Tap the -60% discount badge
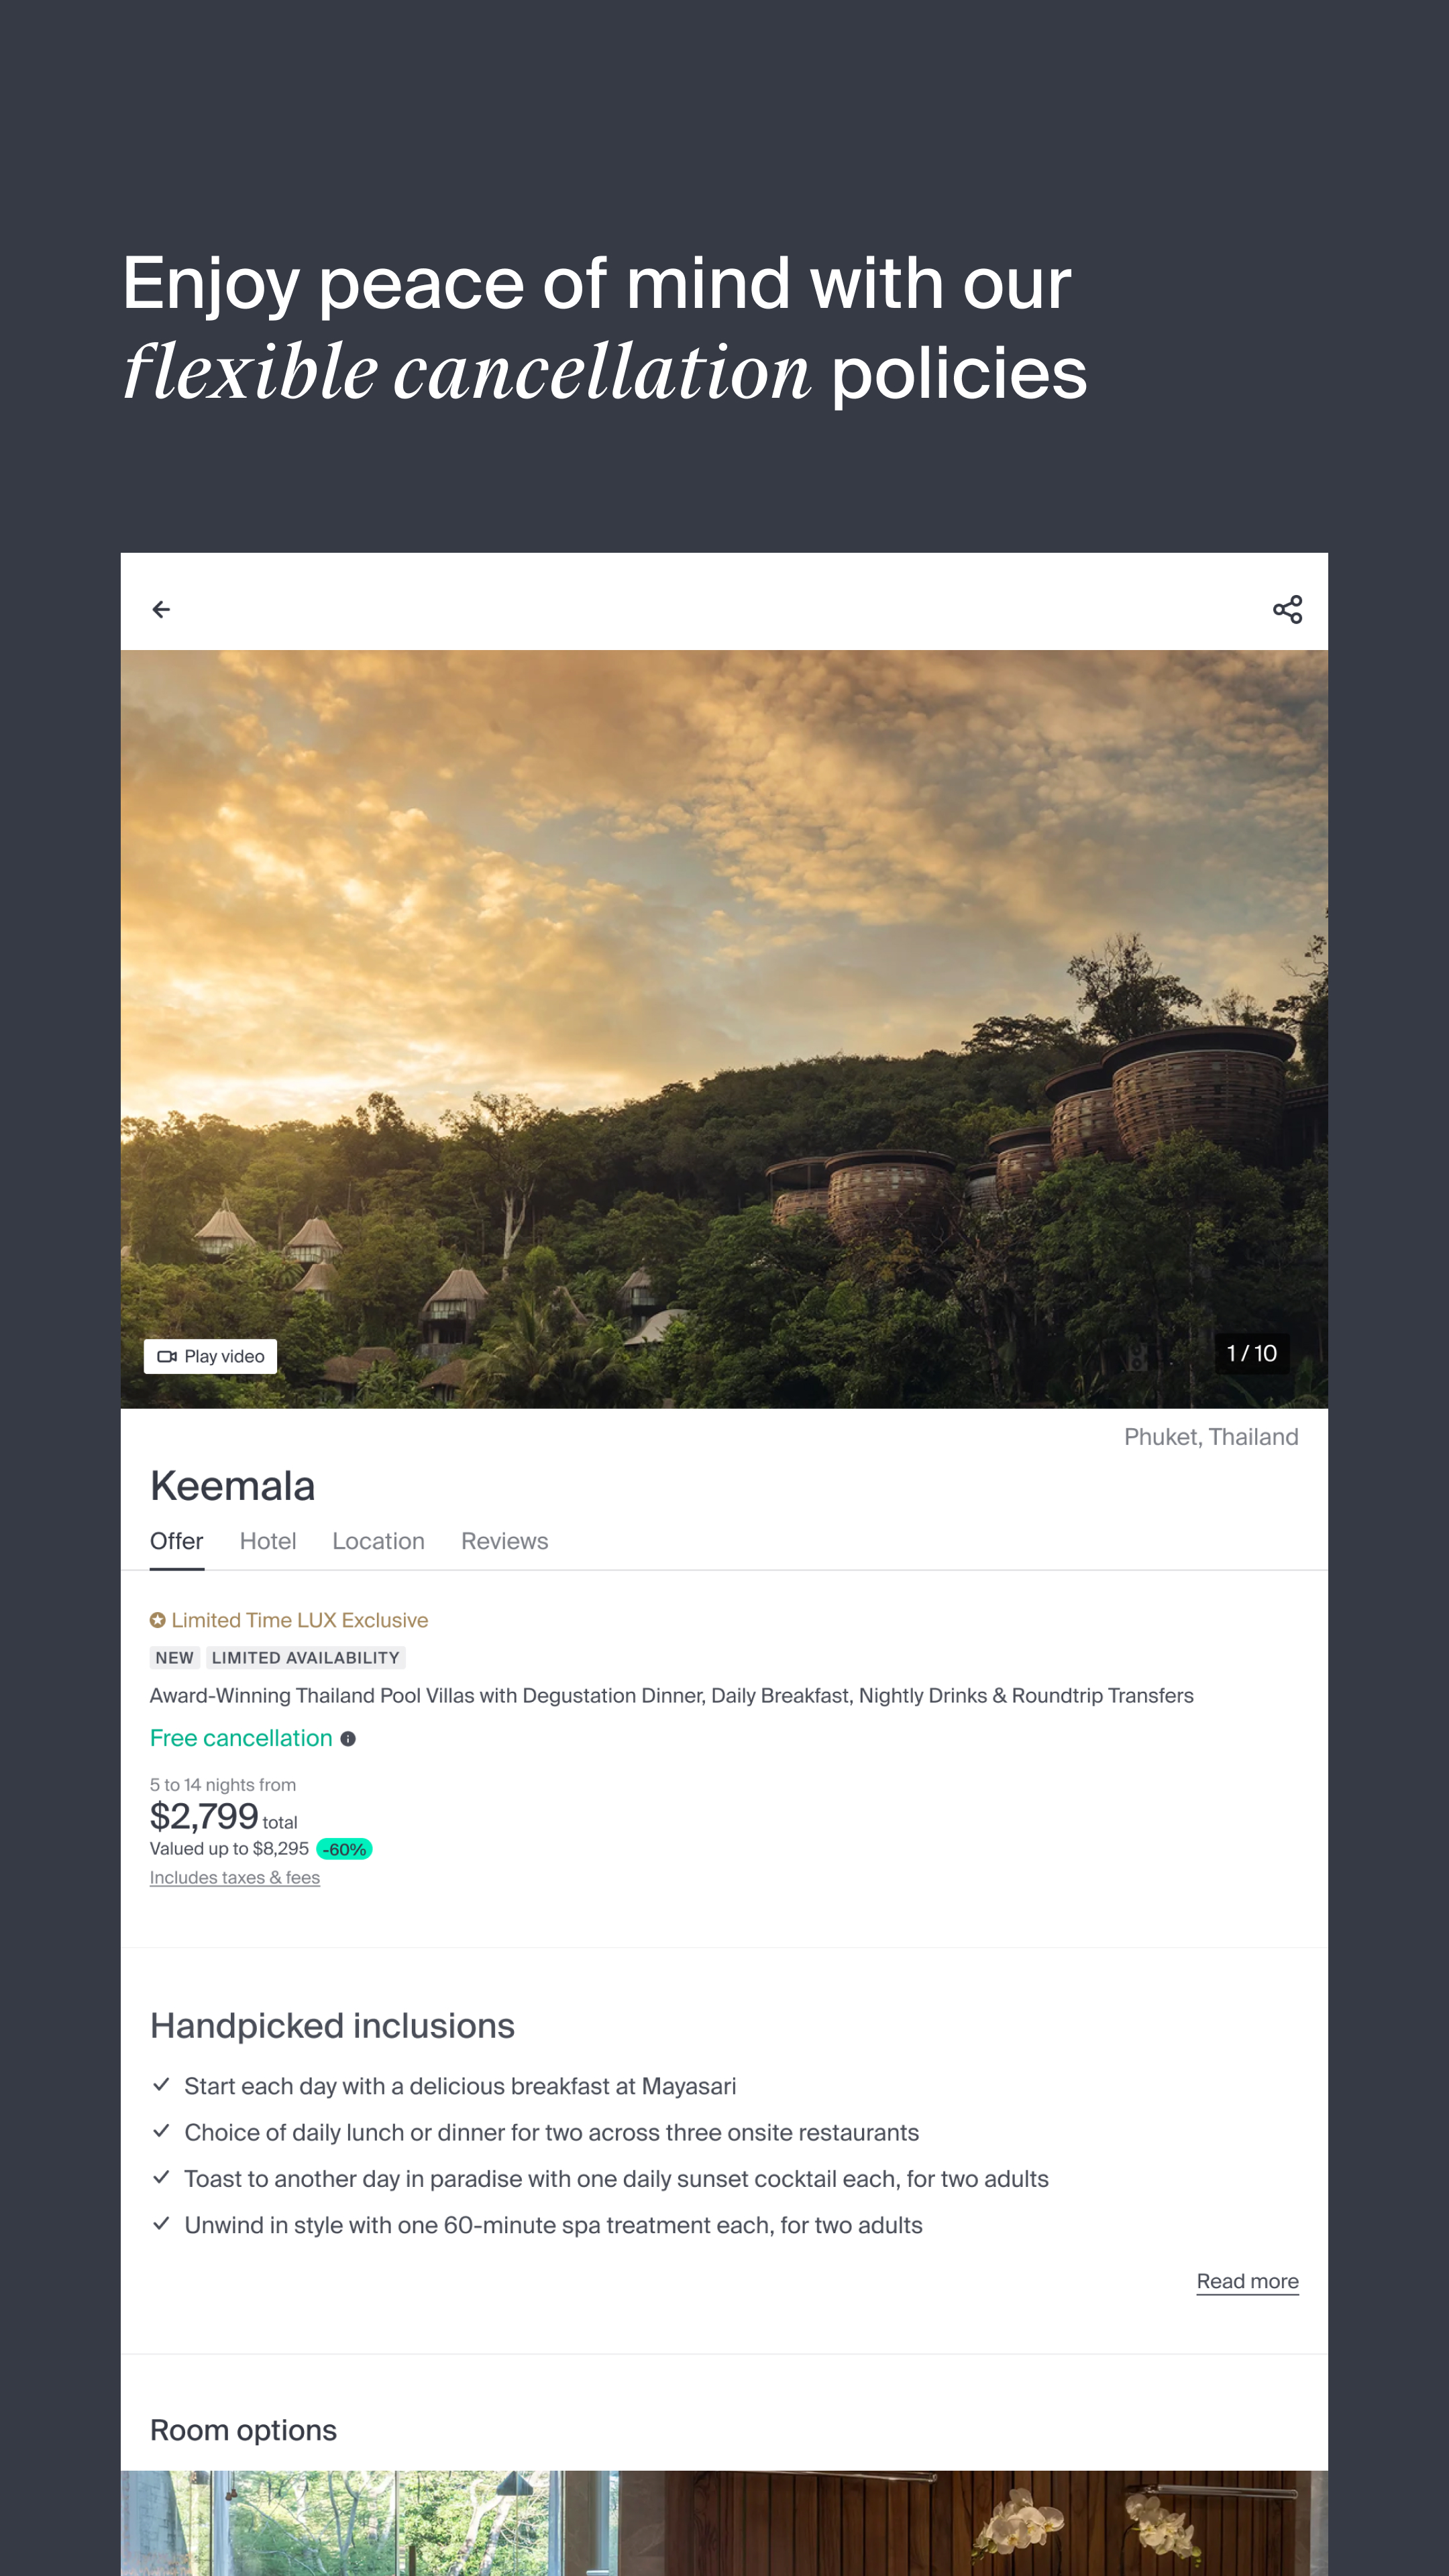 (x=344, y=1850)
